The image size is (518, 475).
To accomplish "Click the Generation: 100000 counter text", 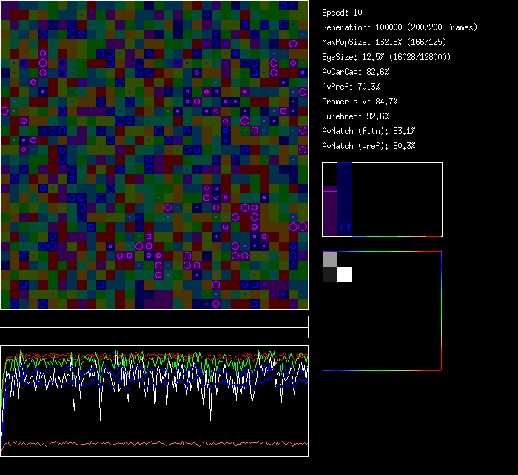I will tap(400, 27).
